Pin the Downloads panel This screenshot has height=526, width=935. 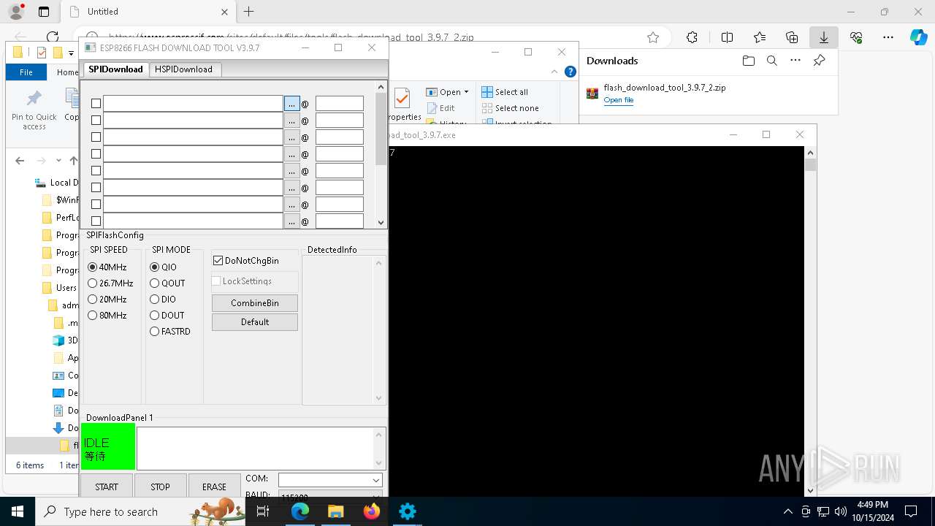point(820,61)
